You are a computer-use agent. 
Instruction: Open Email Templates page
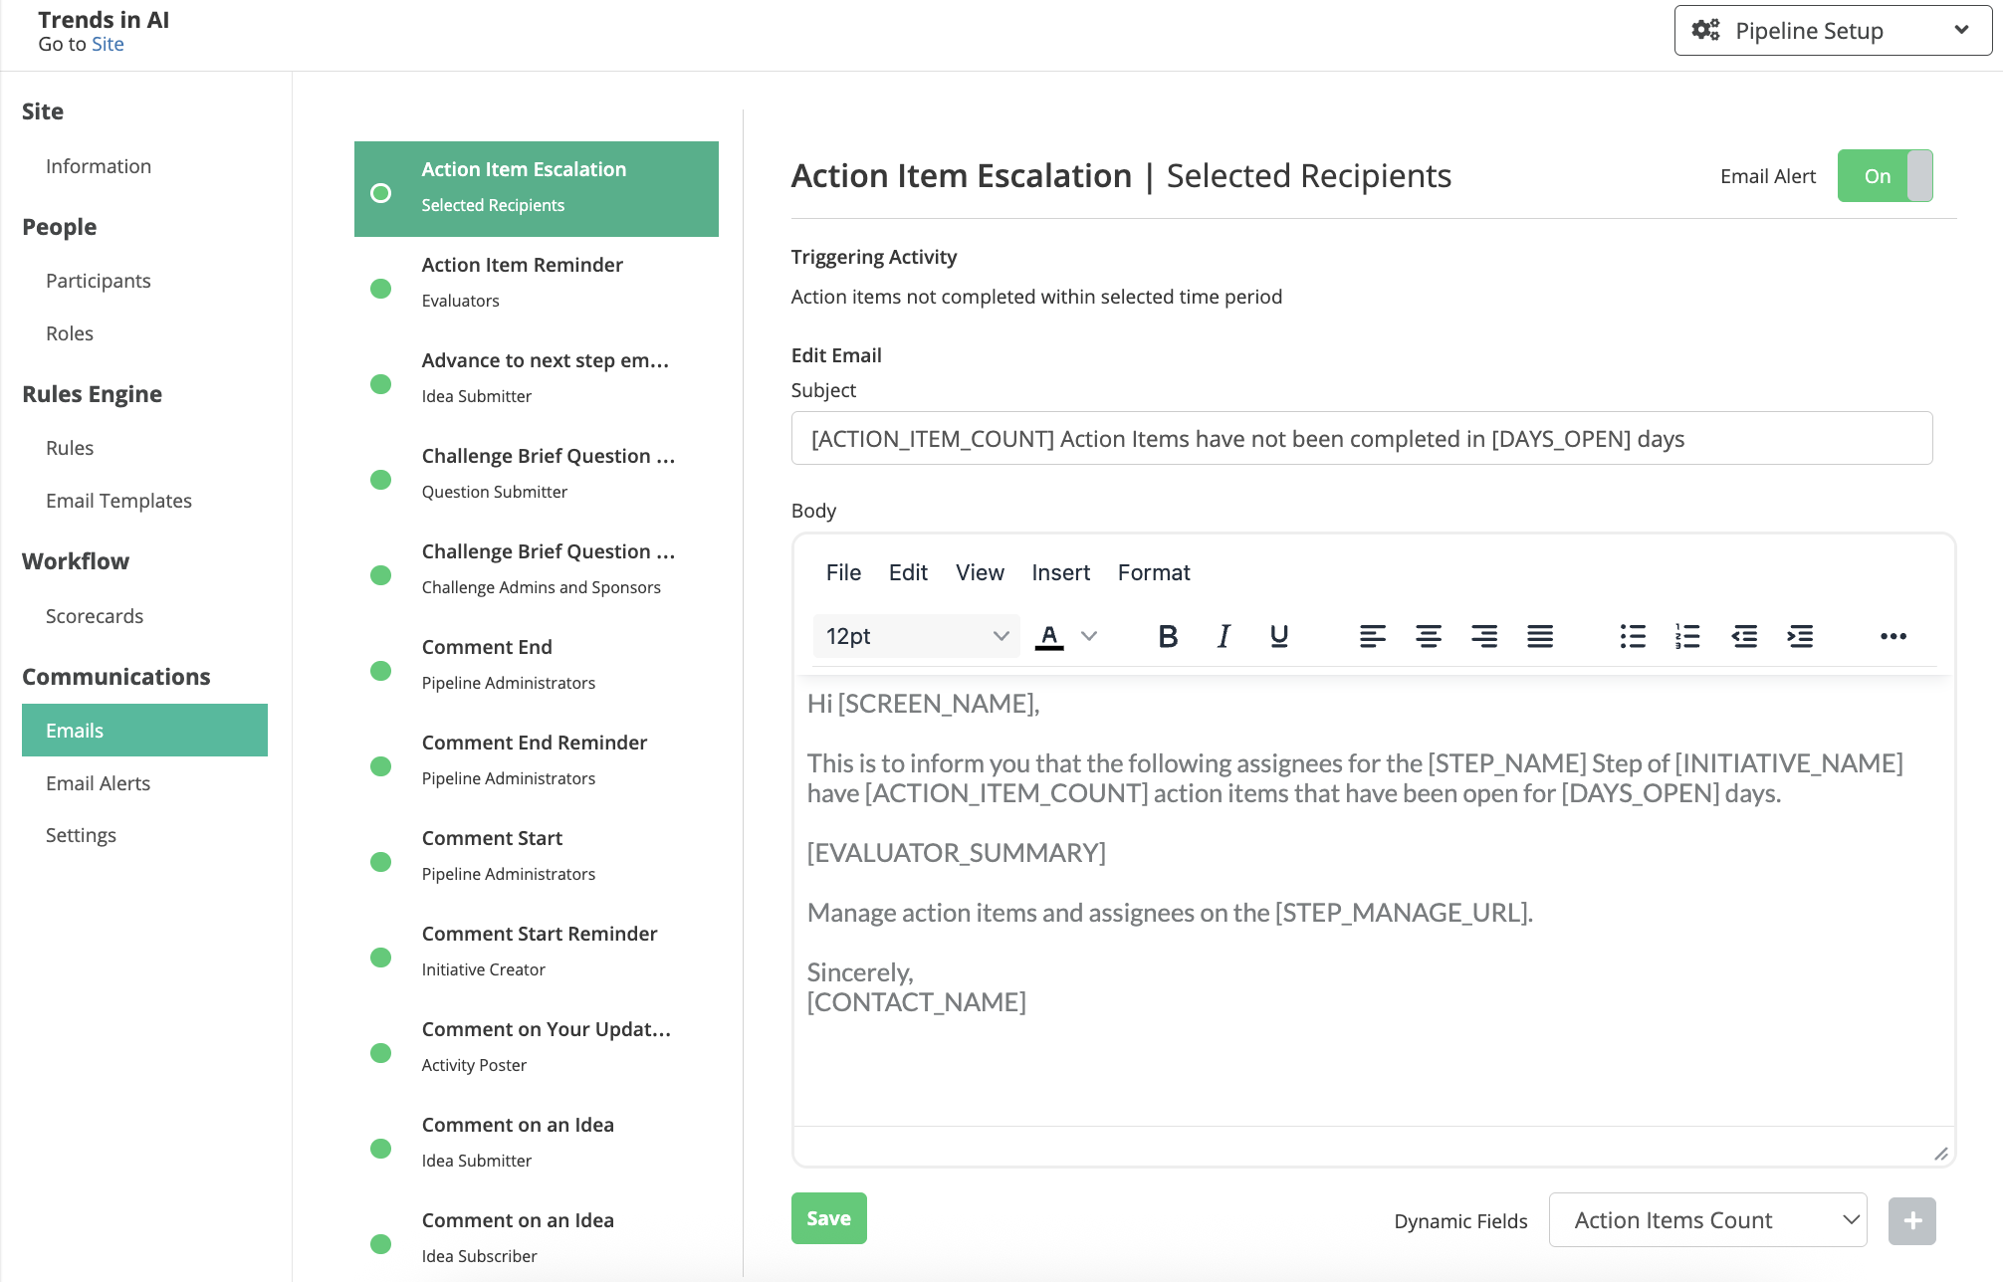pyautogui.click(x=118, y=501)
